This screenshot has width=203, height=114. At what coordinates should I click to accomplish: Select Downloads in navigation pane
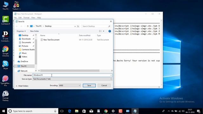click(x=26, y=39)
